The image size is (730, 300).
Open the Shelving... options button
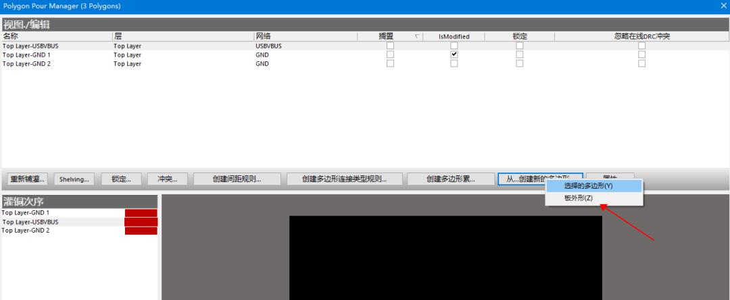click(74, 179)
